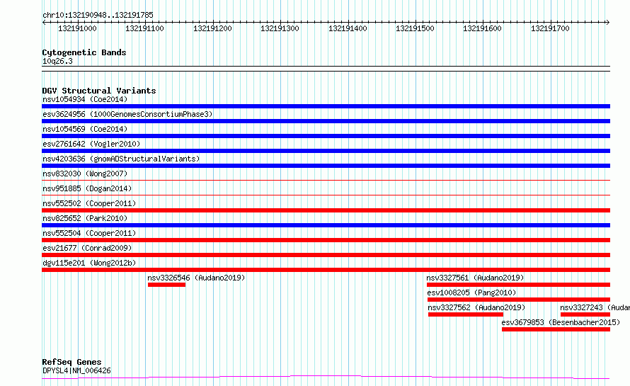Click ruler position 132191300
Viewport: 630px width, 386px height.
280,28
